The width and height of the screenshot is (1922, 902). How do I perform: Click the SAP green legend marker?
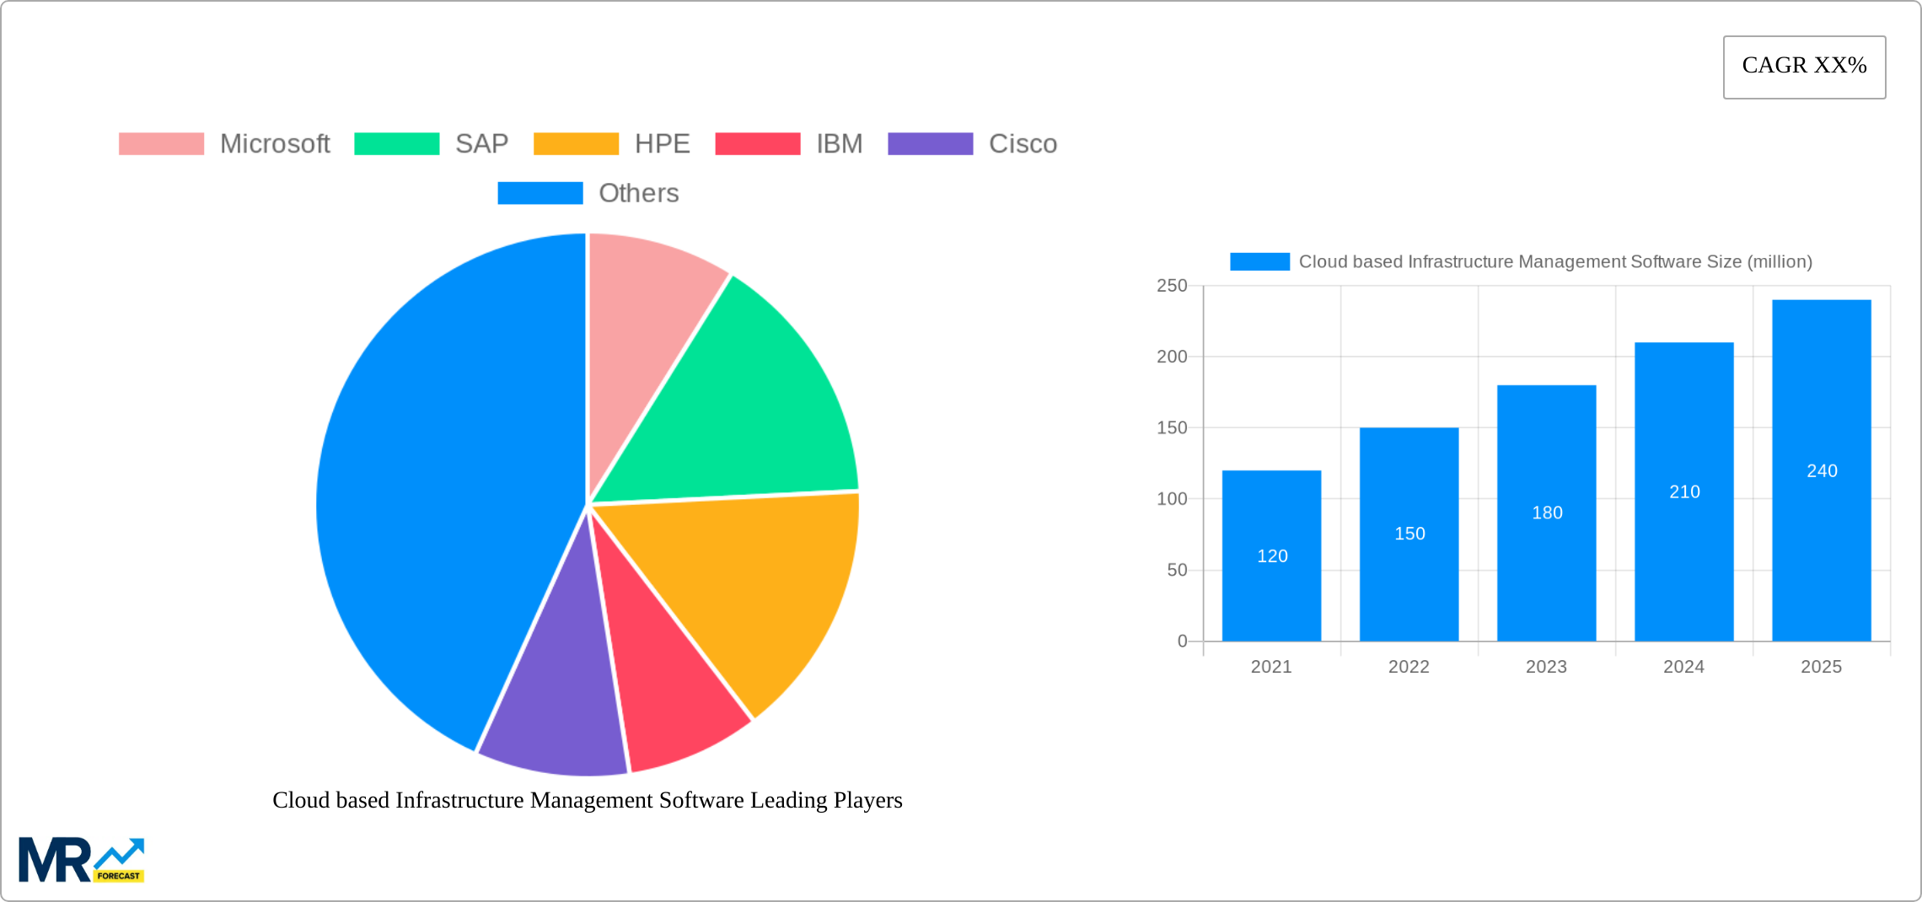pyautogui.click(x=396, y=143)
